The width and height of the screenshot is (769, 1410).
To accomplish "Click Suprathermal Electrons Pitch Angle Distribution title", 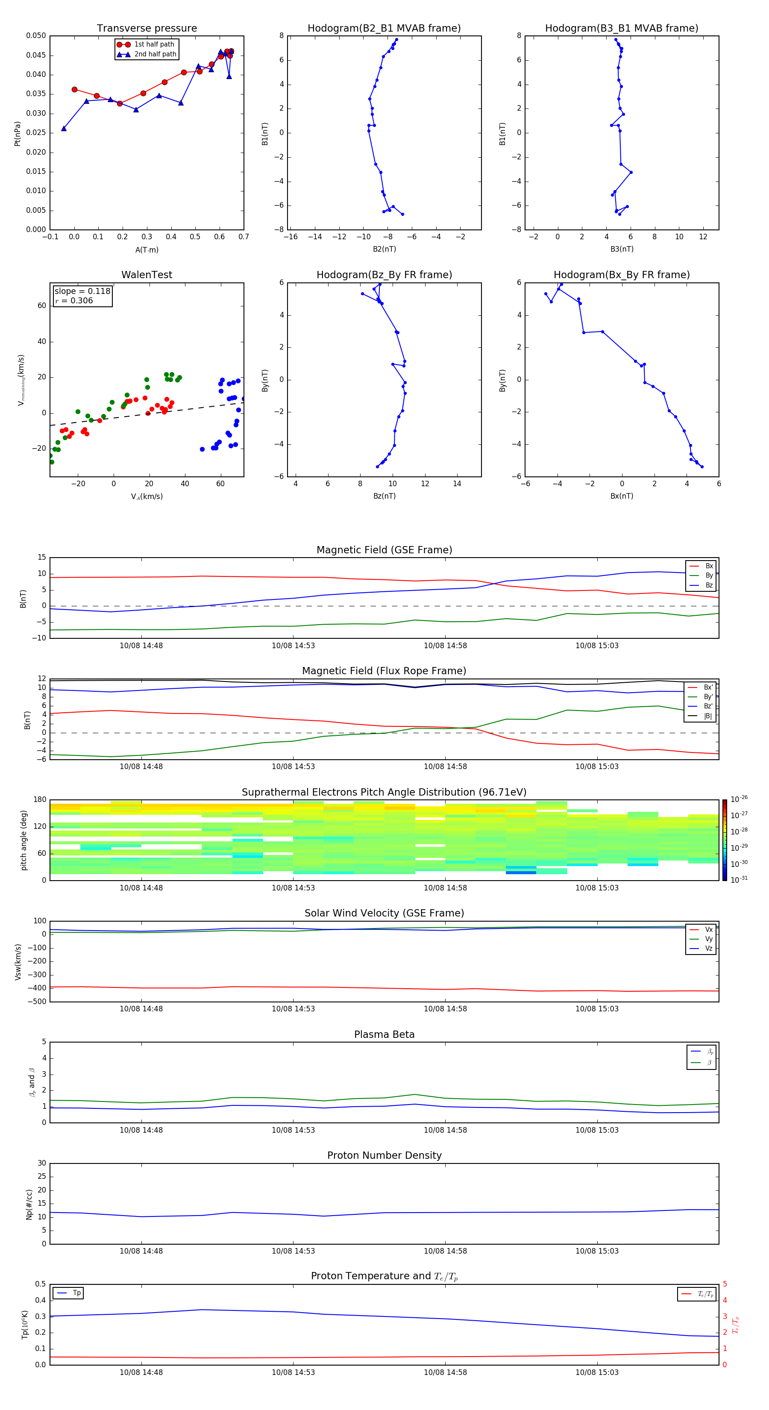I will (x=384, y=793).
